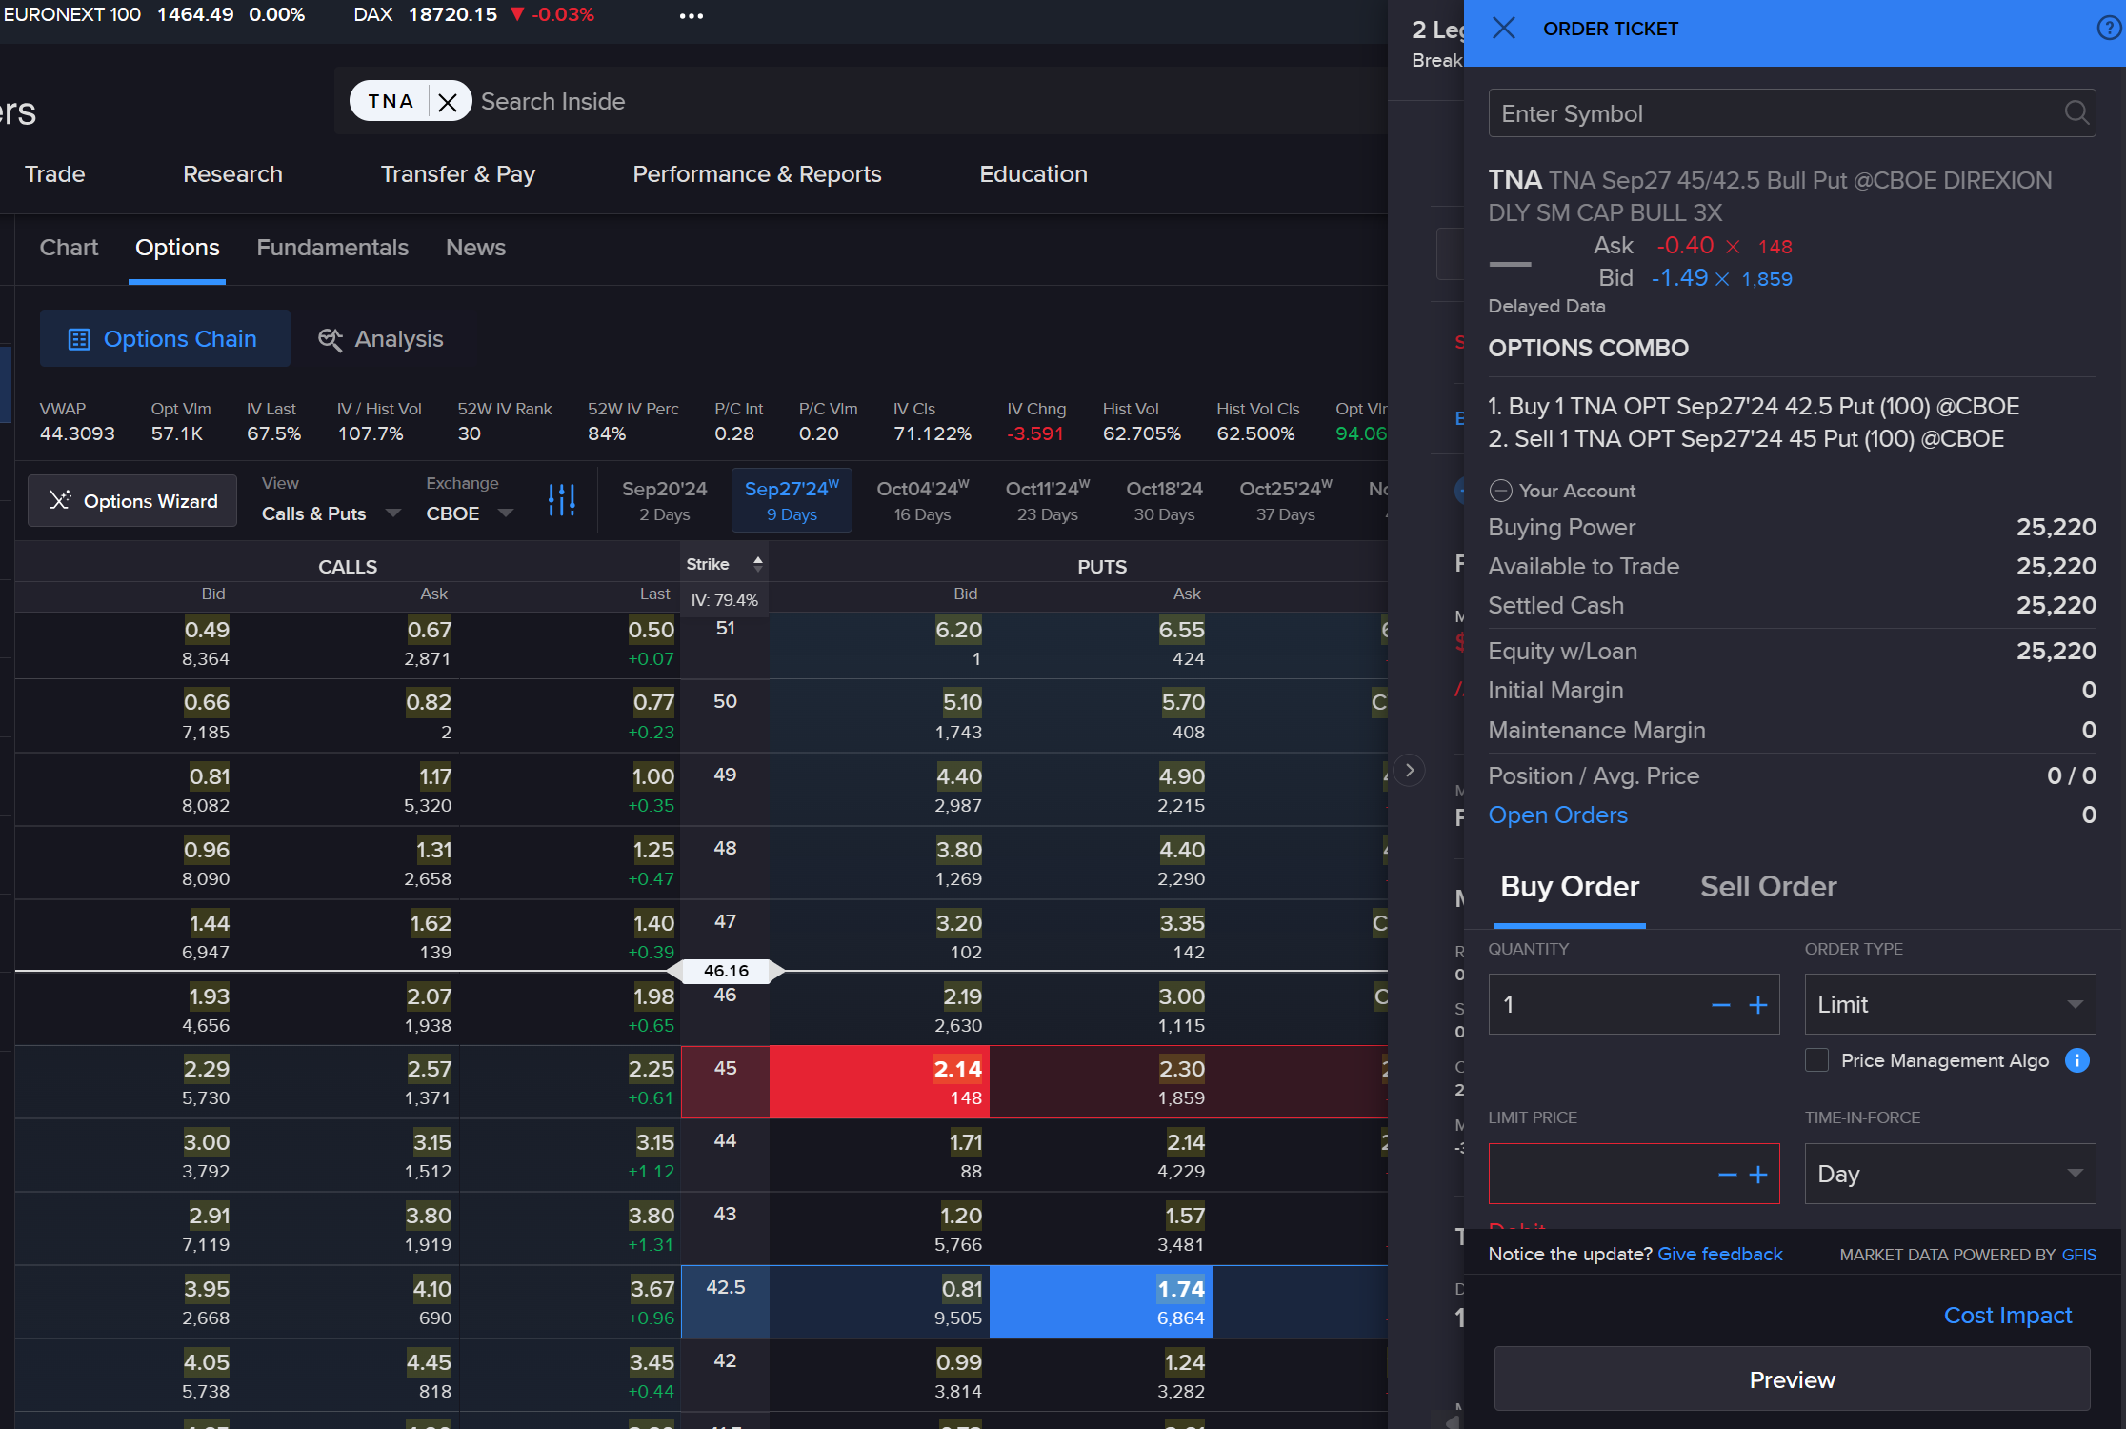This screenshot has width=2126, height=1429.
Task: Collapse the Your Account section
Action: 1500,491
